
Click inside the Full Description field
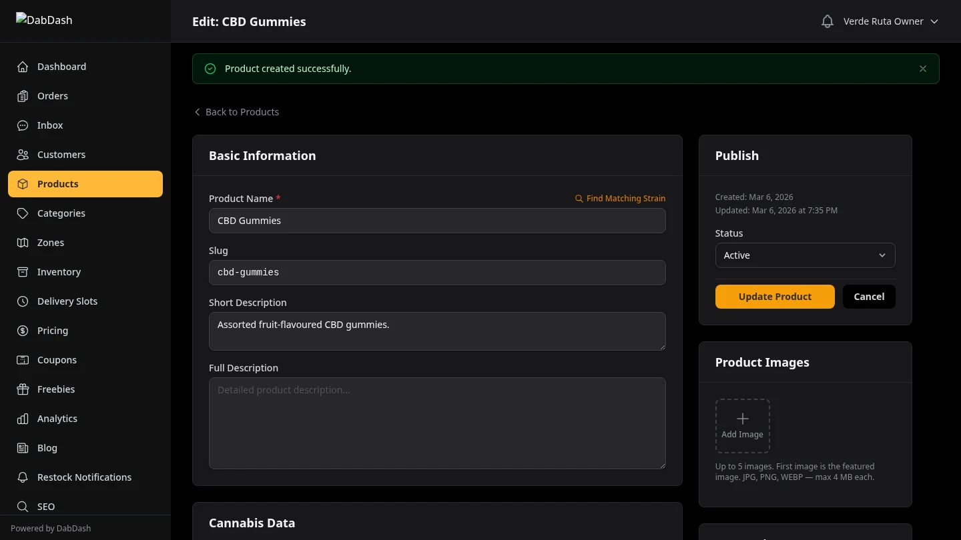click(437, 423)
